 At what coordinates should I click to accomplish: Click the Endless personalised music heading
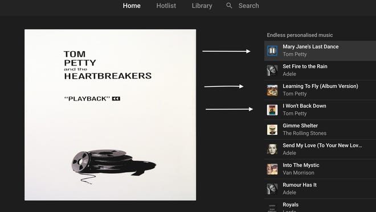[300, 35]
